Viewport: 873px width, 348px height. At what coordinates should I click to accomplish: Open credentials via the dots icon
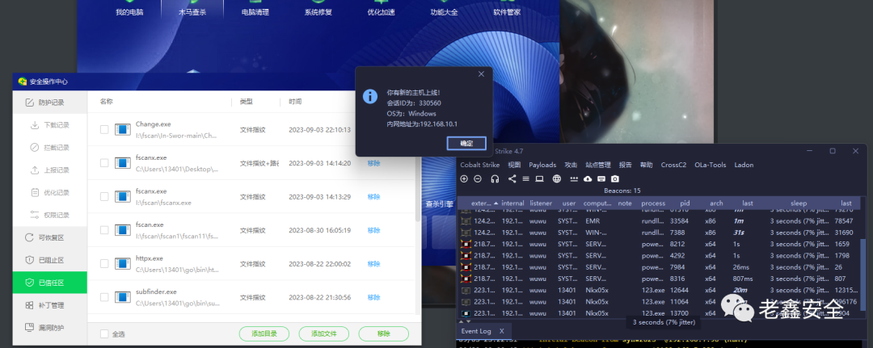574,179
